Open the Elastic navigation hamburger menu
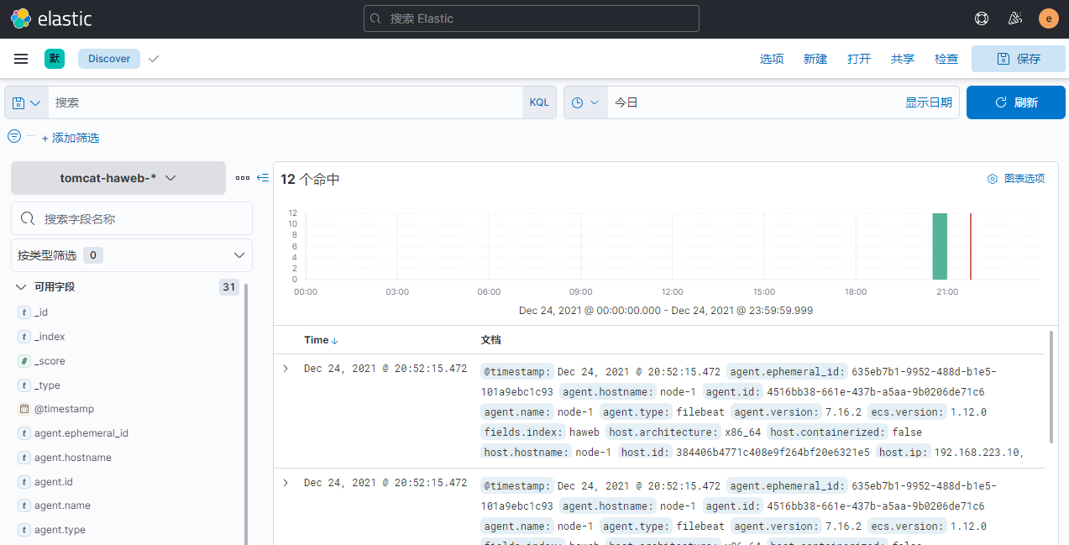Viewport: 1069px width, 545px height. tap(20, 58)
